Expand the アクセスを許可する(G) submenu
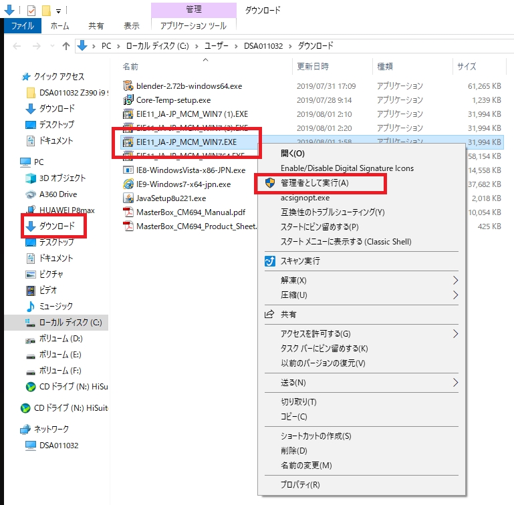The width and height of the screenshot is (514, 505). 455,333
